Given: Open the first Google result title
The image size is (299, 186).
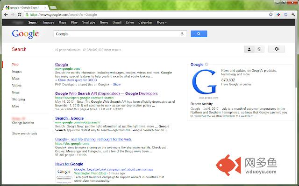Looking at the screenshot, I should 61,65.
